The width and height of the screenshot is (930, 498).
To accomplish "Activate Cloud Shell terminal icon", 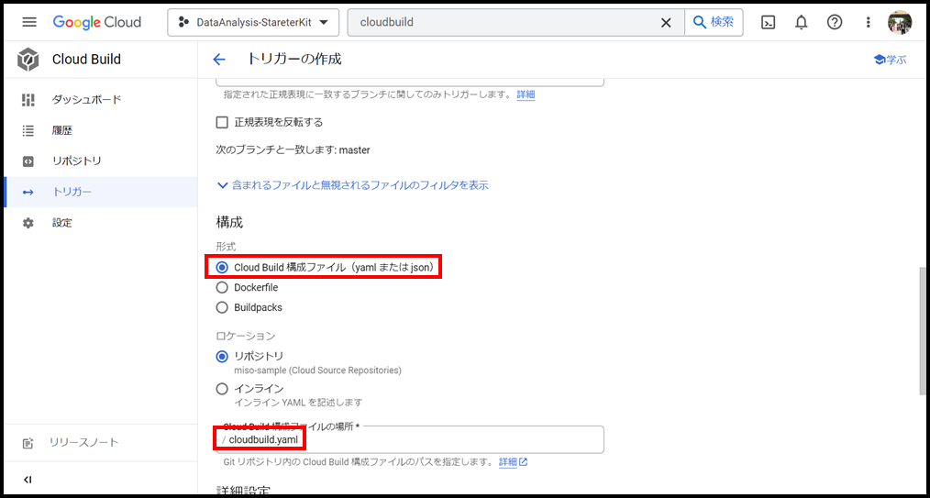I will (x=769, y=22).
